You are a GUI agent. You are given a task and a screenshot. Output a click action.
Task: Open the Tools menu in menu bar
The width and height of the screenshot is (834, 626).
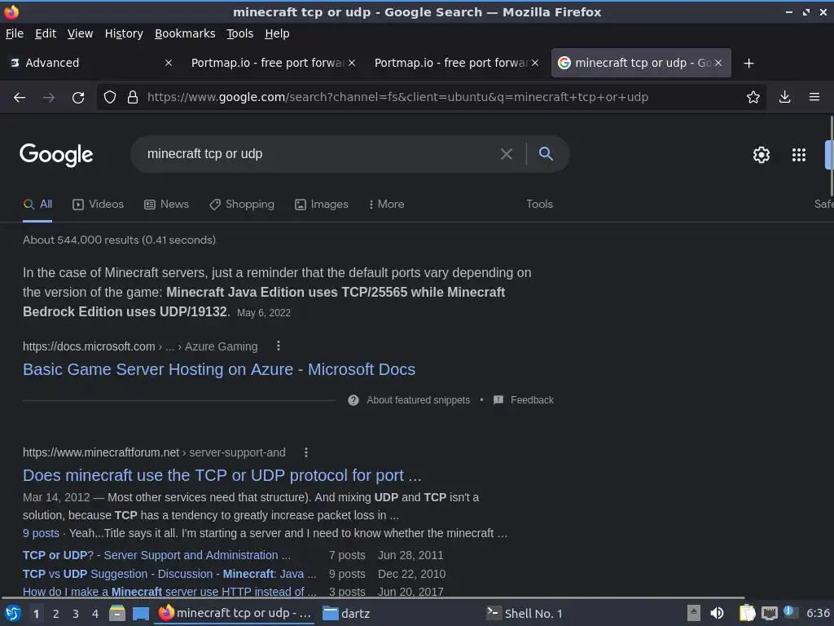[x=240, y=33]
